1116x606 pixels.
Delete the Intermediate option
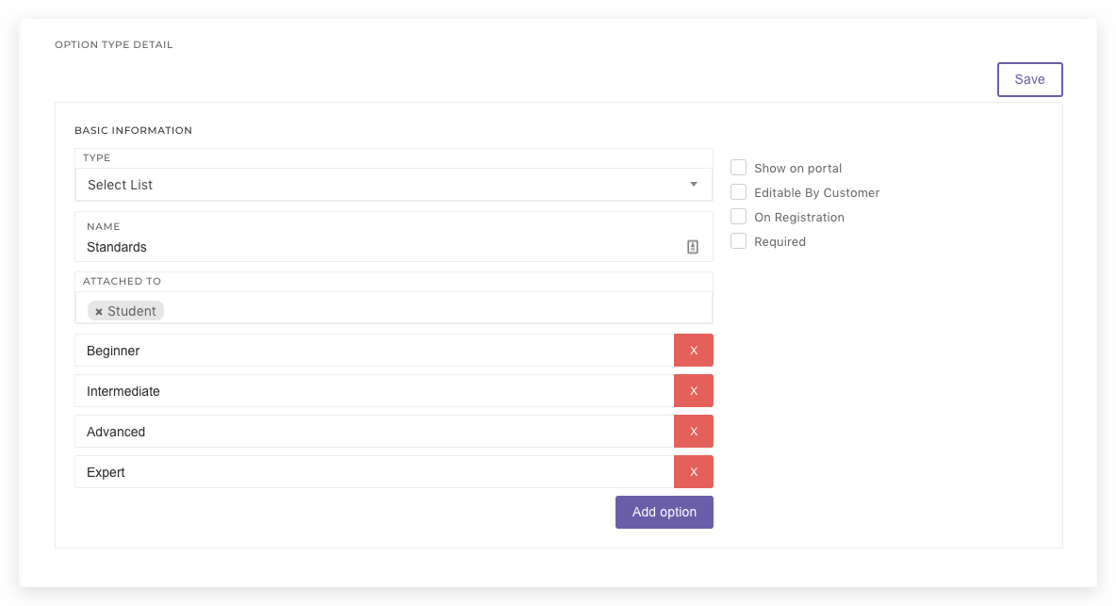(x=693, y=391)
